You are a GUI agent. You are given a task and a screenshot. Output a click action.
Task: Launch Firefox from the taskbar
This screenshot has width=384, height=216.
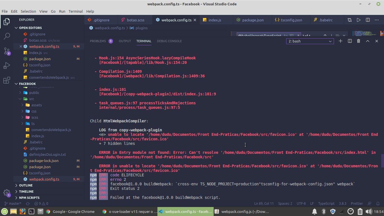coord(22,211)
